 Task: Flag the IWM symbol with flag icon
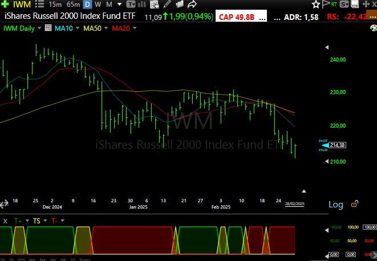[x=326, y=4]
